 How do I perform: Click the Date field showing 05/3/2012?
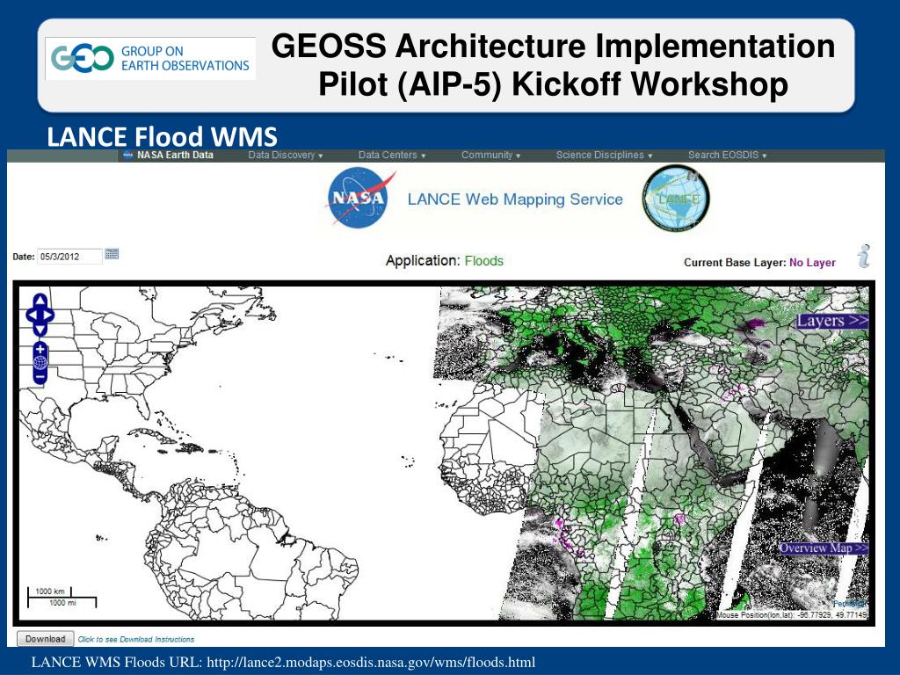69,257
